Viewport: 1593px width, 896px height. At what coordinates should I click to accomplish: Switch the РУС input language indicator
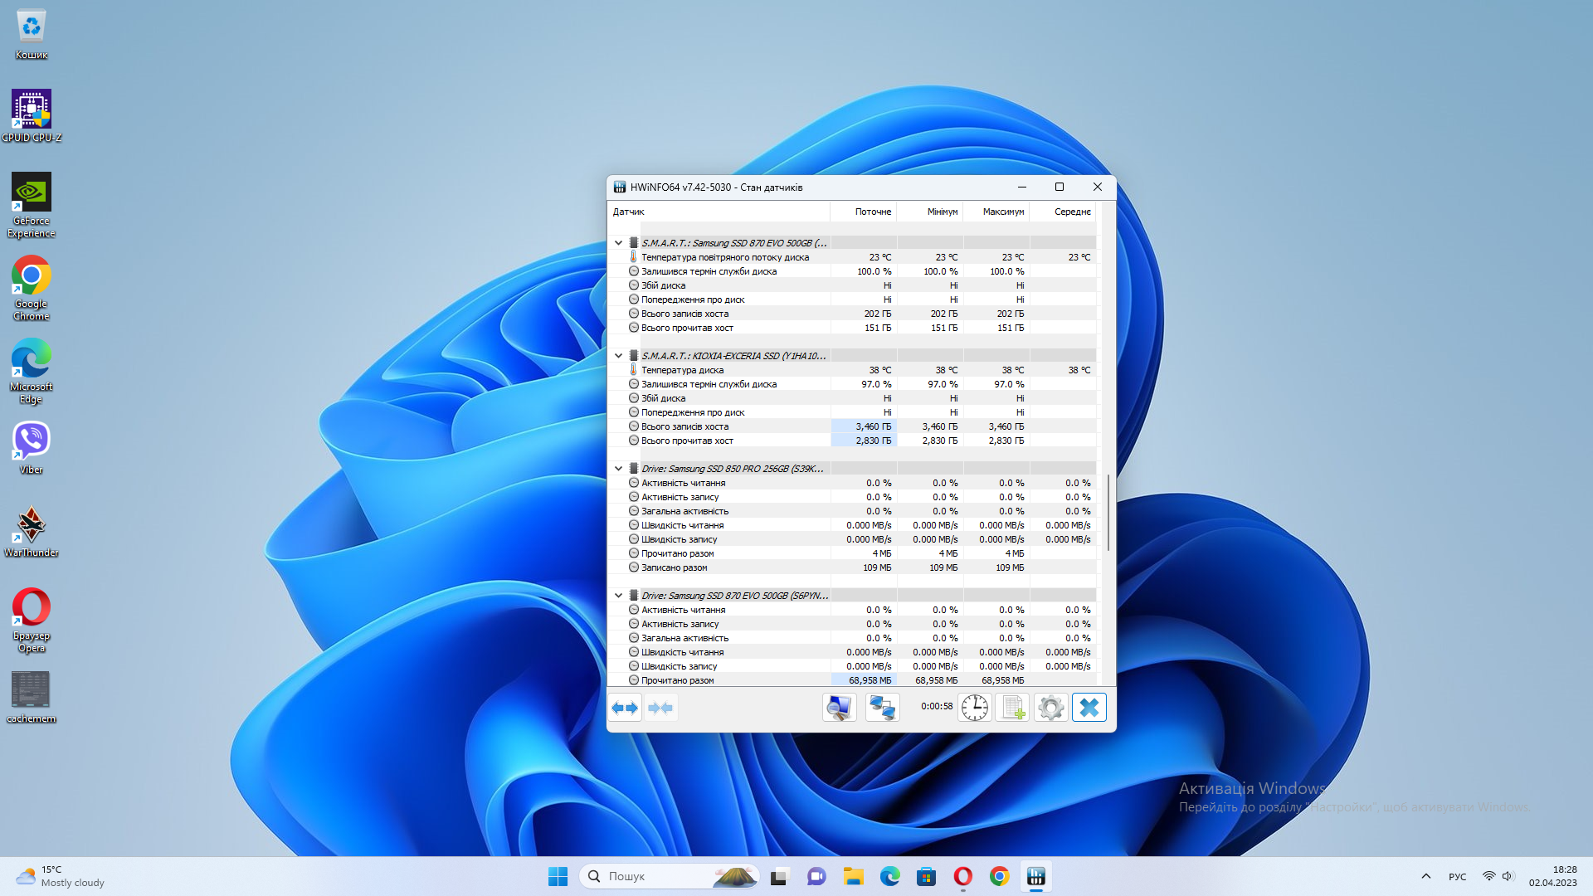(1457, 876)
